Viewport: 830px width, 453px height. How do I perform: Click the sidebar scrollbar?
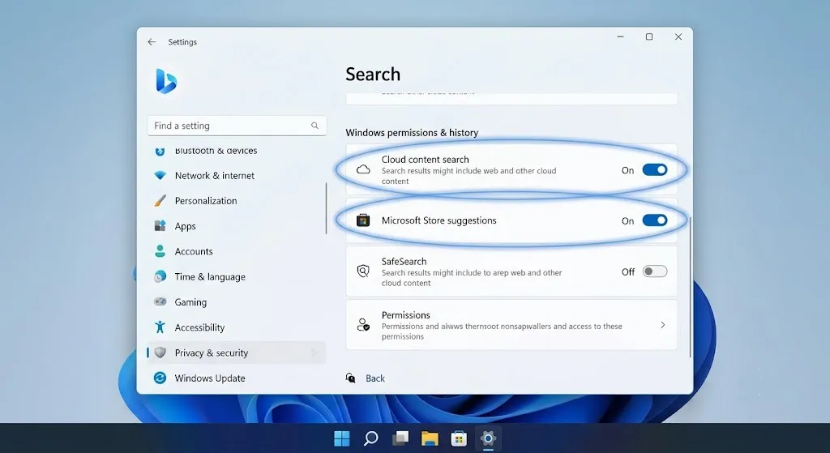[326, 208]
